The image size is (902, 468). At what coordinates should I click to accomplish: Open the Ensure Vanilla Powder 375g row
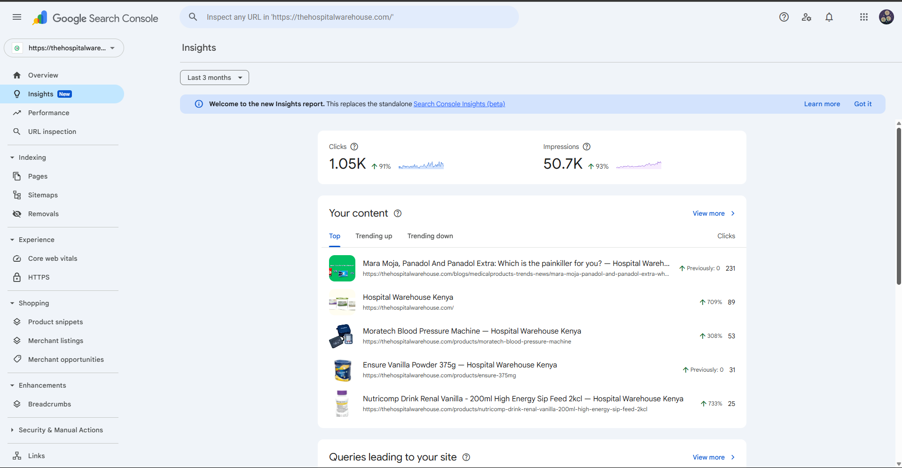[x=532, y=370]
